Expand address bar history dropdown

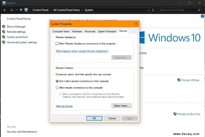[x=149, y=10]
